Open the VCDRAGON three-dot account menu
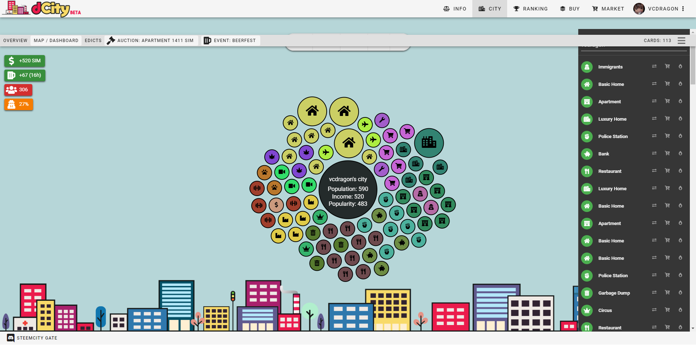This screenshot has height=362, width=696. 683,9
